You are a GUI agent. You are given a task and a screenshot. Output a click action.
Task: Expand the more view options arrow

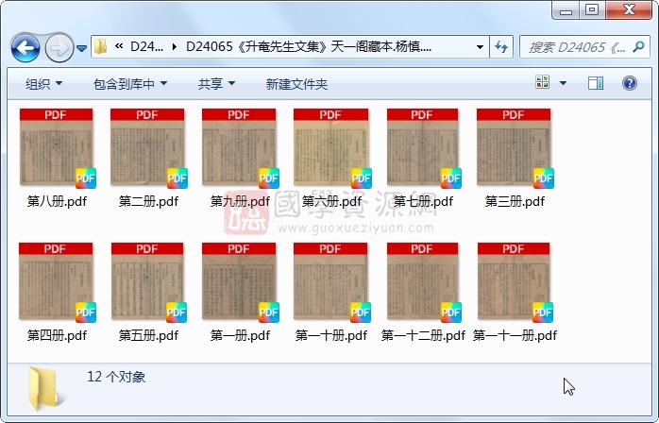point(564,83)
